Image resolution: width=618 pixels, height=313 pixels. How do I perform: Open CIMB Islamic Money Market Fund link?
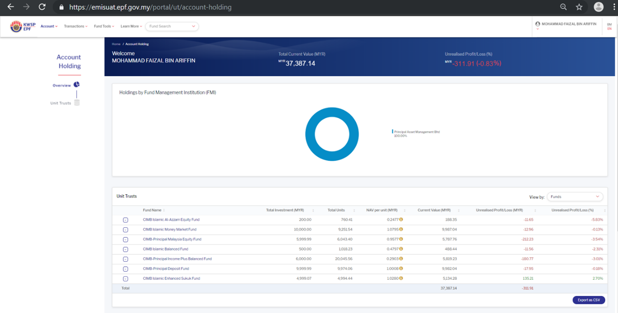(x=170, y=229)
